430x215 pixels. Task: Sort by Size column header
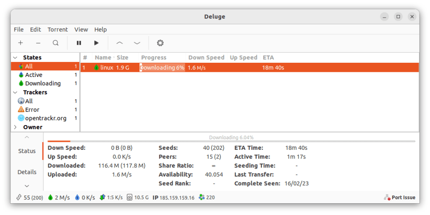click(x=123, y=58)
